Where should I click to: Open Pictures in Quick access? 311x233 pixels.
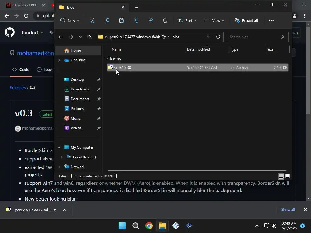pyautogui.click(x=77, y=109)
